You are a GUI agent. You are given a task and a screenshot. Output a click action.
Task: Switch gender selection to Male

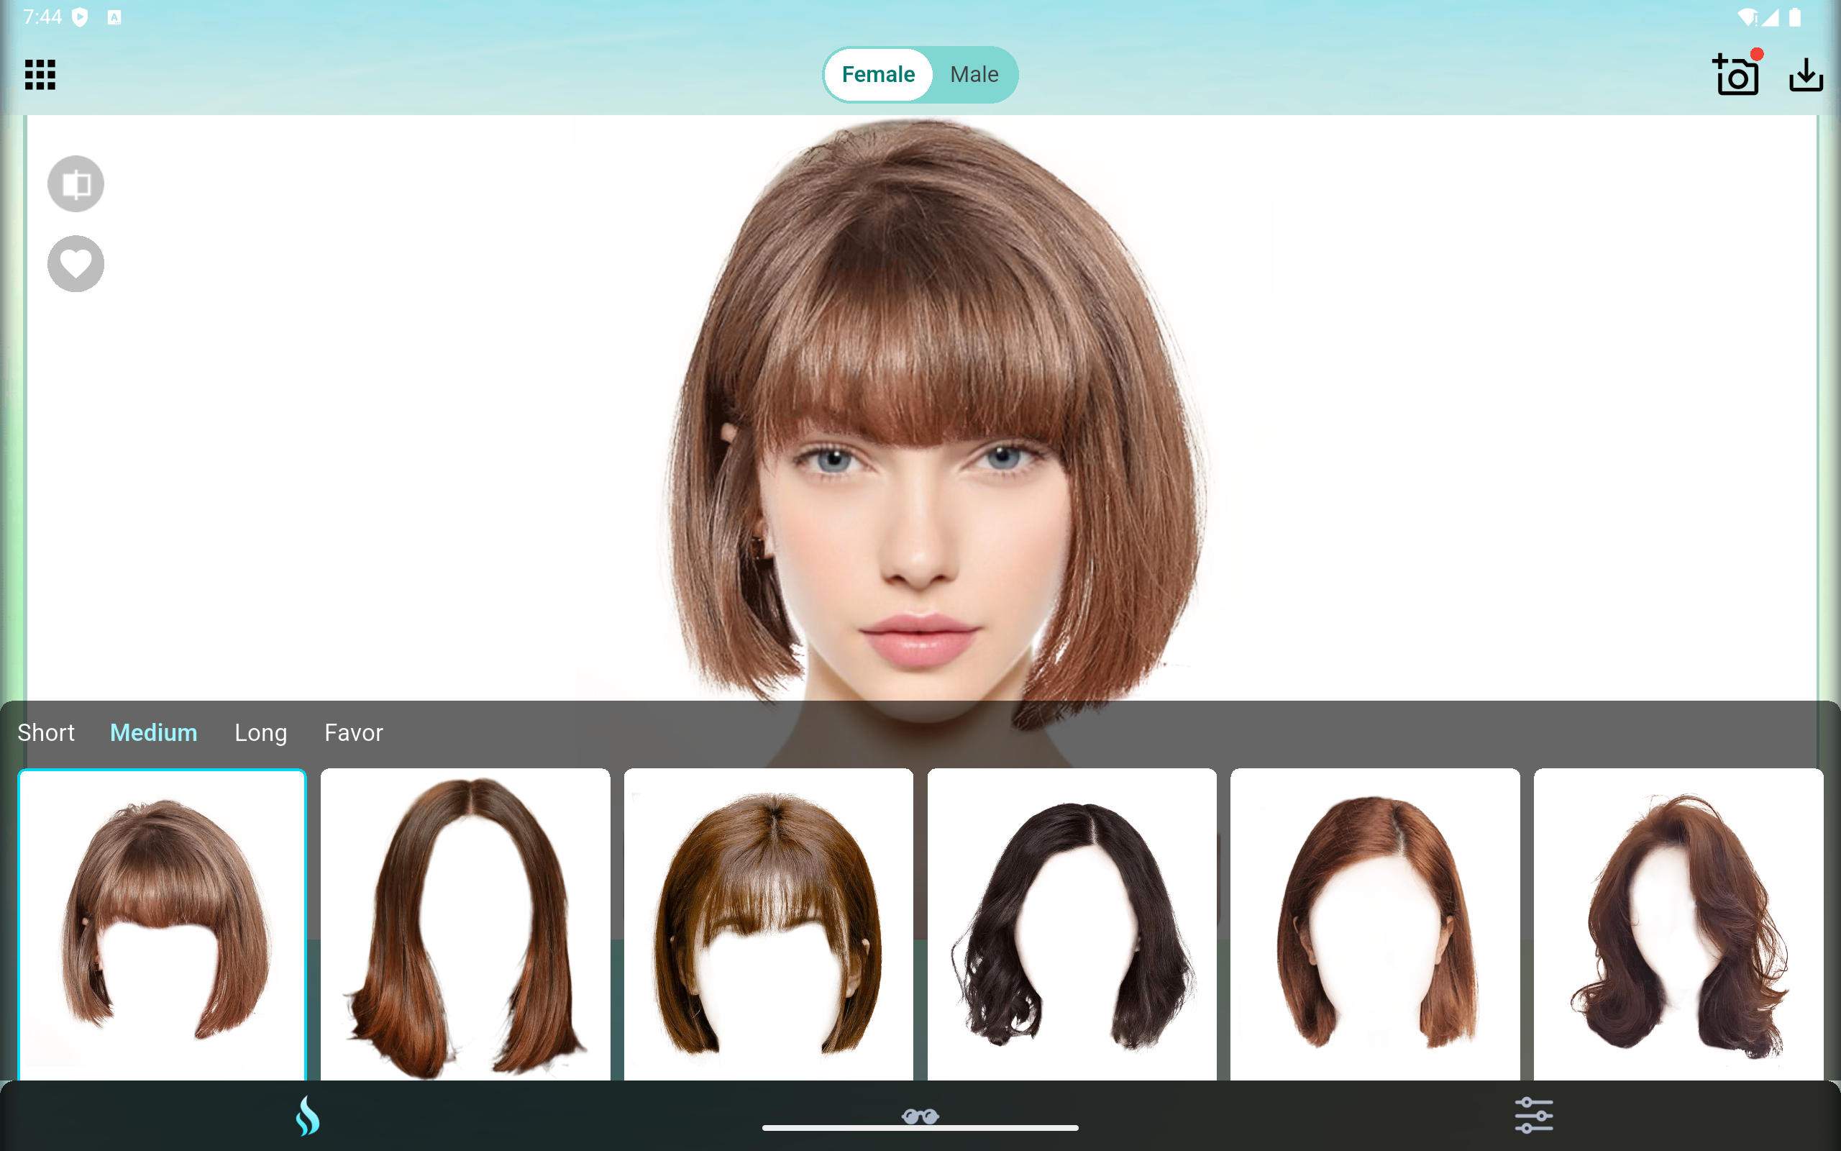974,74
